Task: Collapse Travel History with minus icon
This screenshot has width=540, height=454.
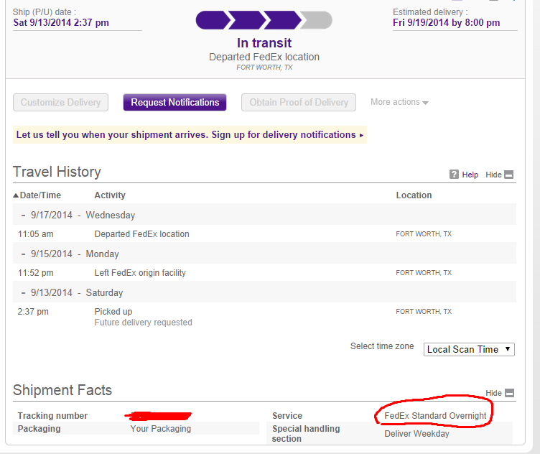Action: click(508, 175)
